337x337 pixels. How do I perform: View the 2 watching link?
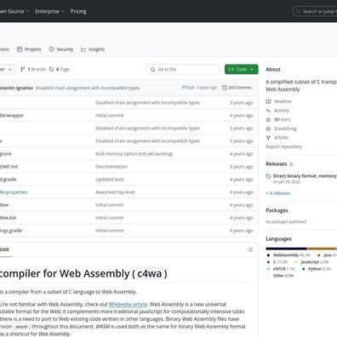coord(285,129)
